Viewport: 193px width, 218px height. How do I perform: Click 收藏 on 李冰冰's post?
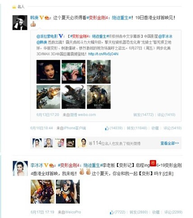coord(156,212)
